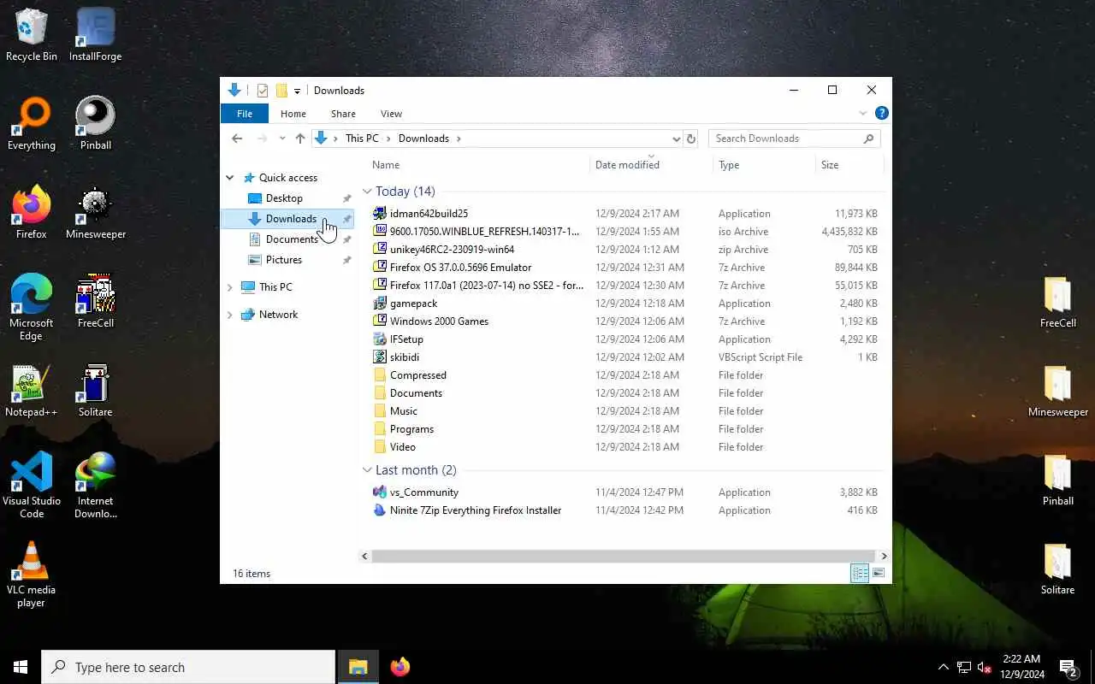
Task: Select vs_Community application
Action: [423, 492]
